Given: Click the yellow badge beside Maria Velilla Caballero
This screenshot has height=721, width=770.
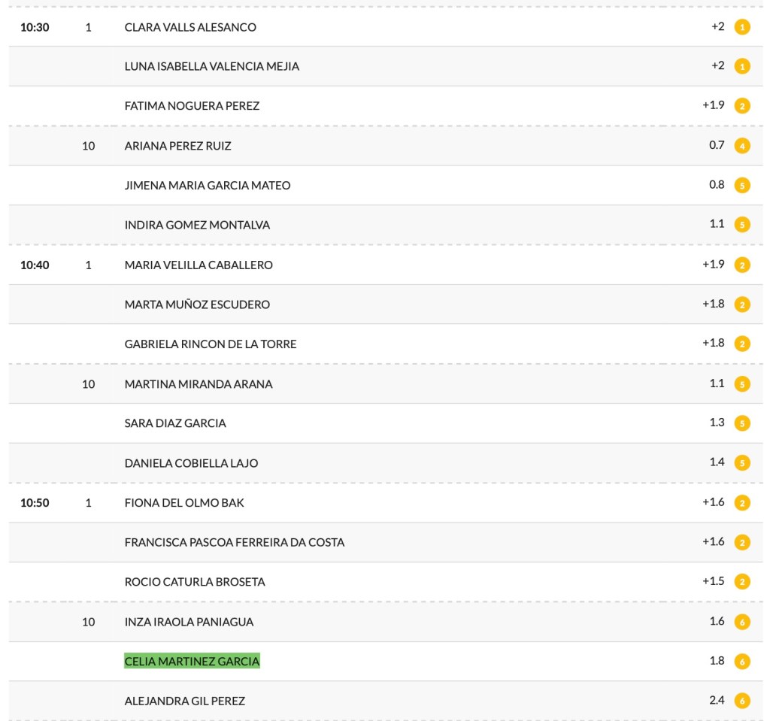Looking at the screenshot, I should point(742,265).
